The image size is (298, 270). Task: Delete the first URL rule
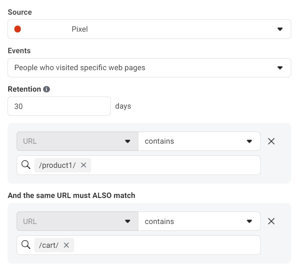[271, 141]
